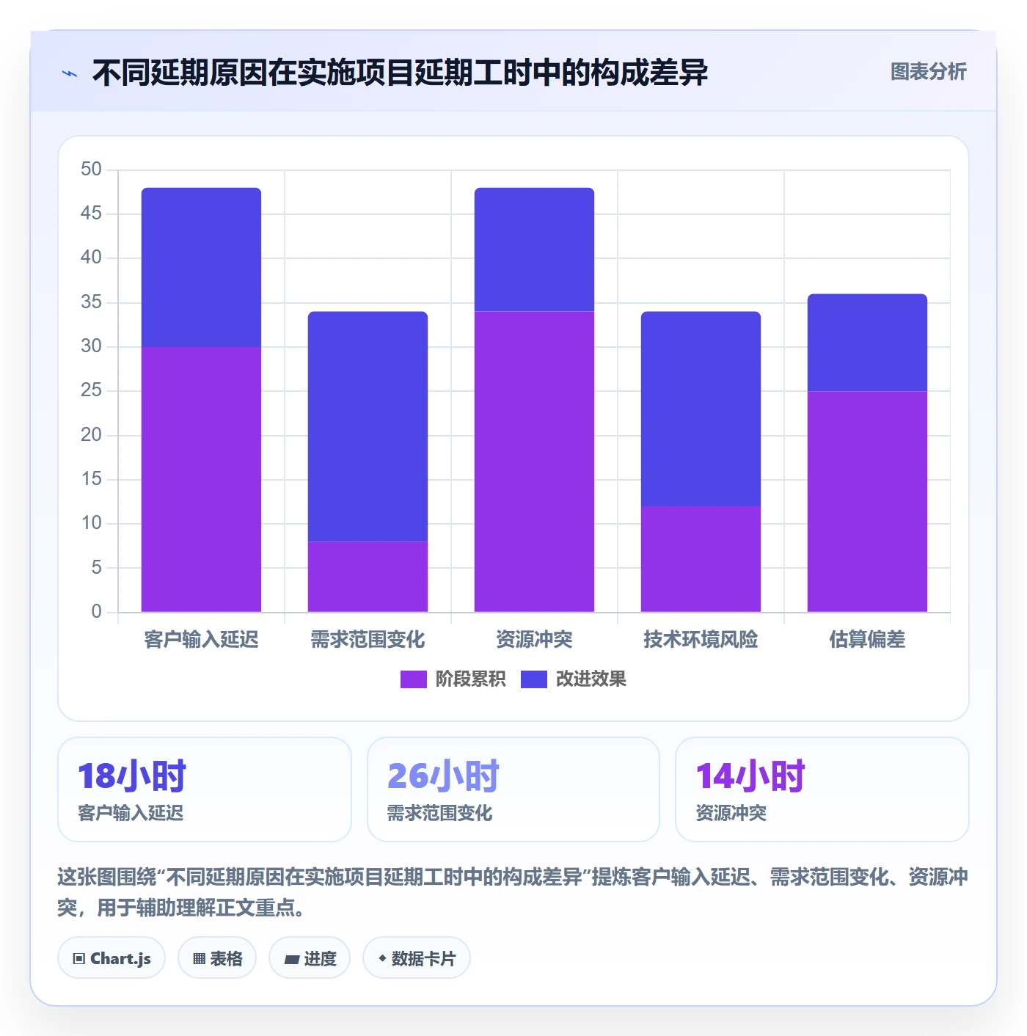Click the bar icon in 进度 tag
The image size is (1027, 1036).
click(291, 959)
